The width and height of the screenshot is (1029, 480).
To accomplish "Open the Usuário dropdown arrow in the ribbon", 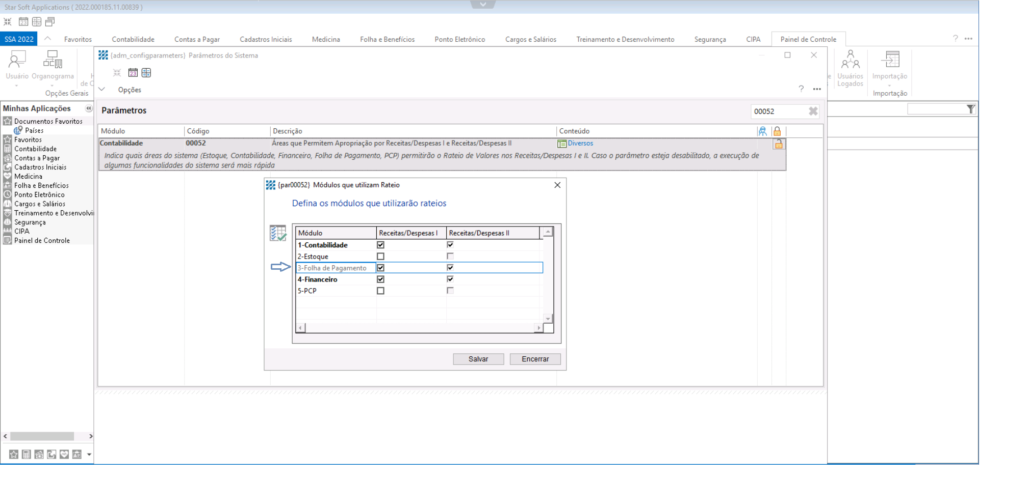I will tap(17, 86).
